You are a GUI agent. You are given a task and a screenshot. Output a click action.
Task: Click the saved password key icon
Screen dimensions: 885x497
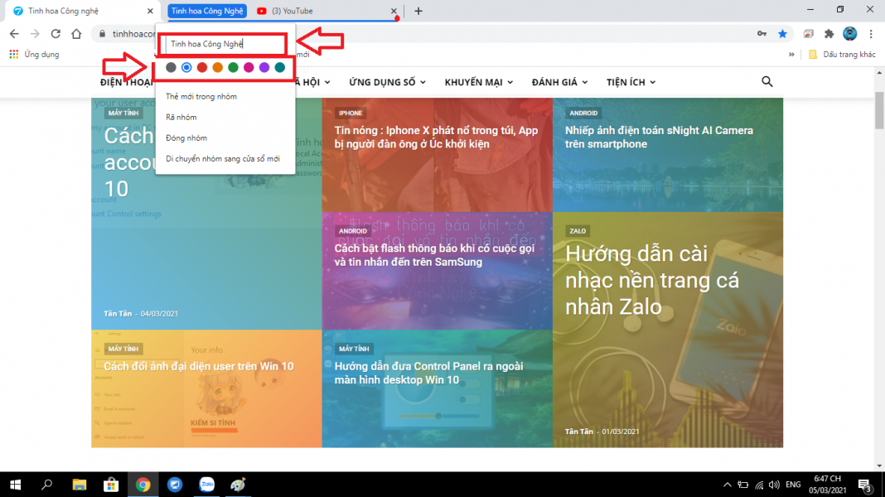tap(762, 34)
